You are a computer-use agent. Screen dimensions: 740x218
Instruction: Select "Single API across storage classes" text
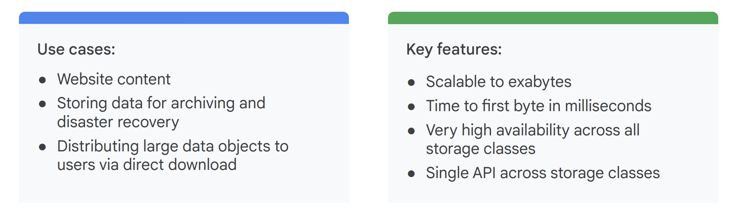click(543, 173)
